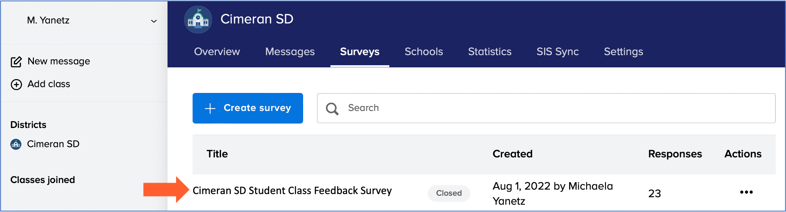The height and width of the screenshot is (212, 786).
Task: Click the Create survey button
Action: coord(248,108)
